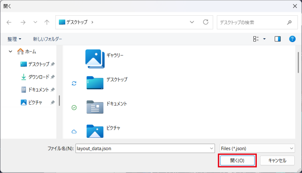Refresh the current folder view
302x173 pixels.
206,22
